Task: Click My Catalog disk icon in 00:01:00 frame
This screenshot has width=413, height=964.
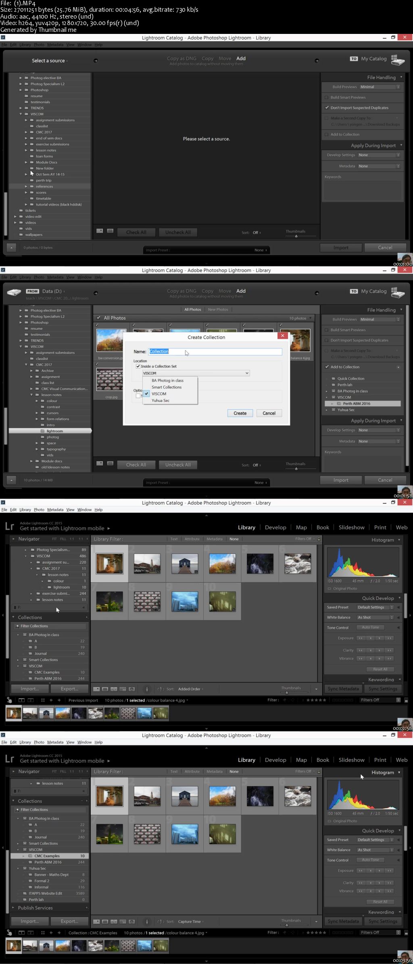Action: tap(397, 60)
